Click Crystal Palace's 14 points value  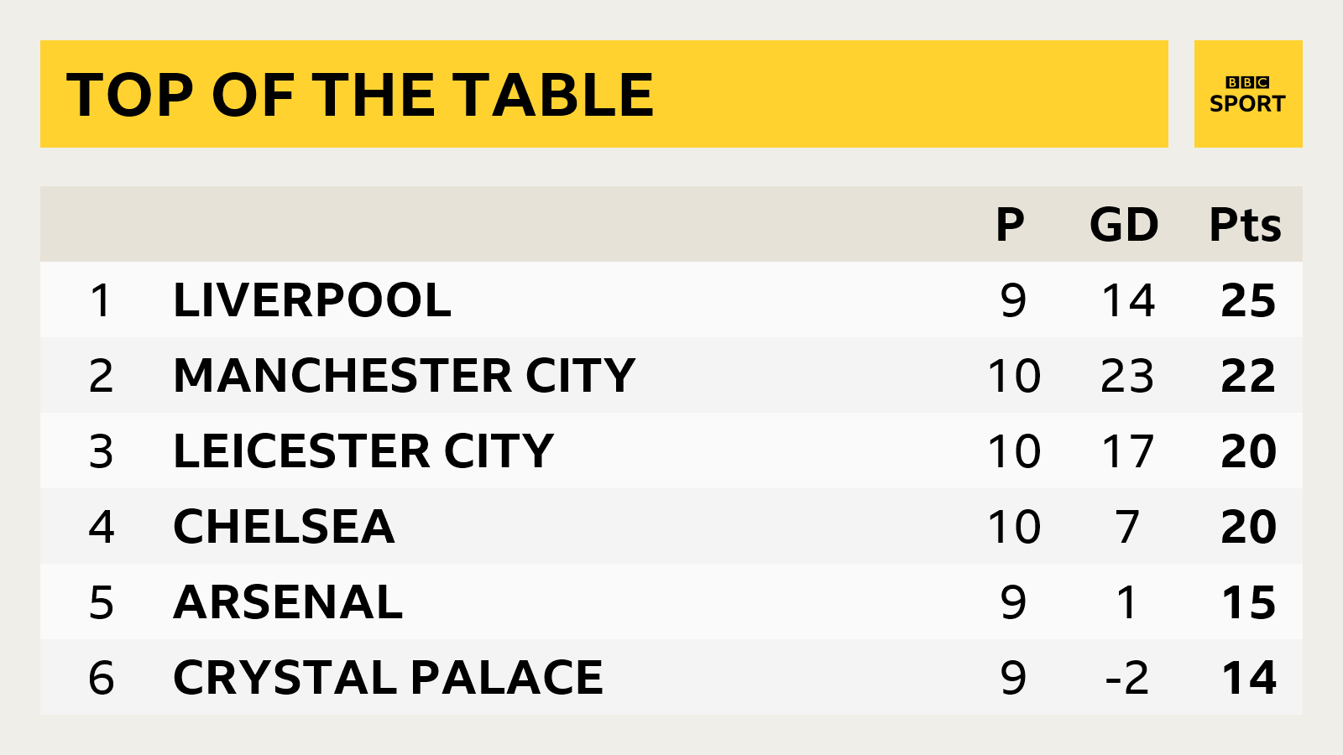tap(1248, 678)
